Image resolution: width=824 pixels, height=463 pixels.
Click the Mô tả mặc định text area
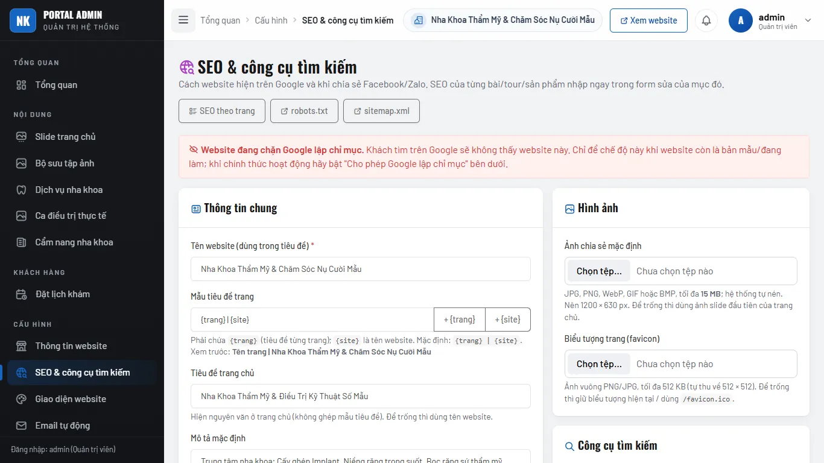point(361,456)
